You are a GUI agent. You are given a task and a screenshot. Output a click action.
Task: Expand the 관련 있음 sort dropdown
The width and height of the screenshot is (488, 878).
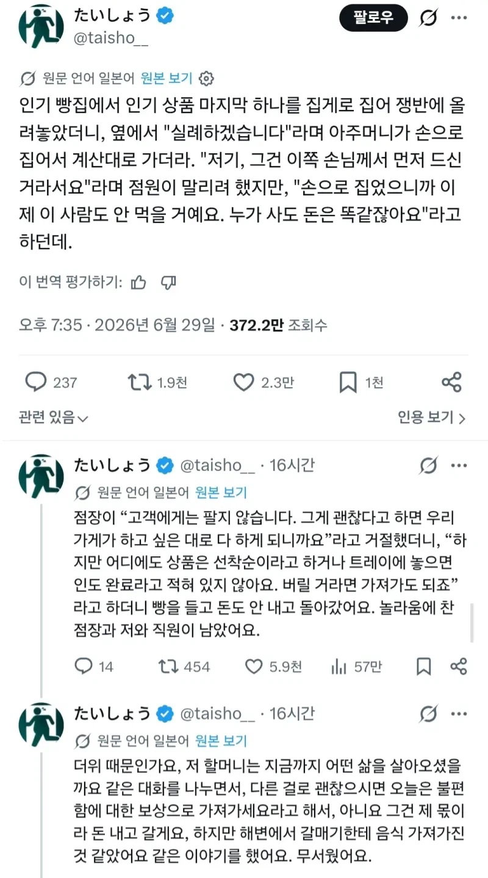pos(54,418)
